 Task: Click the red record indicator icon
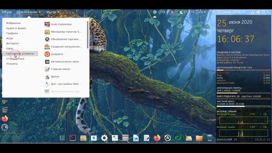coord(172,12)
